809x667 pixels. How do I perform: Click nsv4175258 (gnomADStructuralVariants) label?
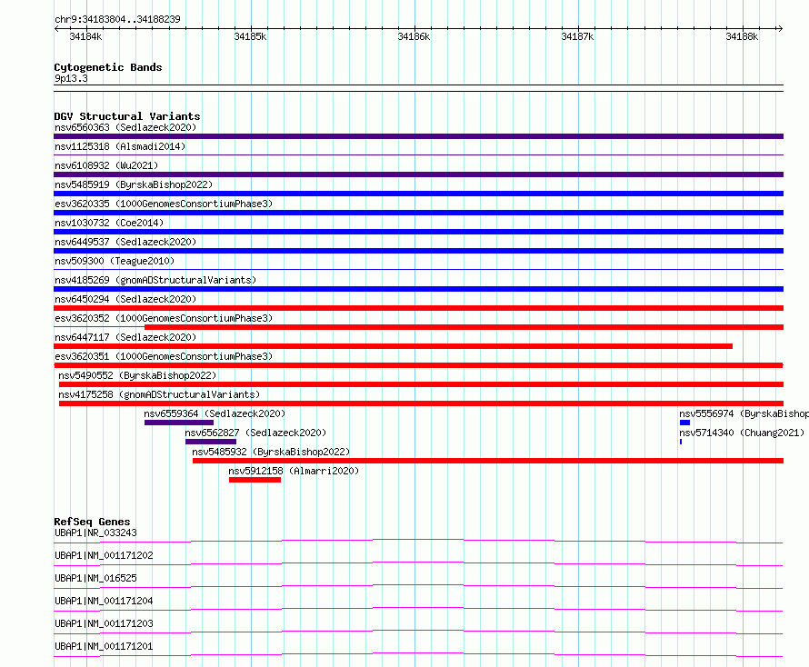(159, 394)
